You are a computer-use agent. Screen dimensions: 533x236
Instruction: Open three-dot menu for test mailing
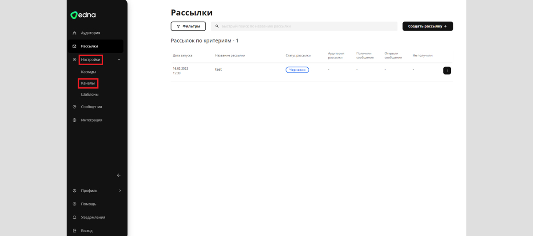[447, 70]
